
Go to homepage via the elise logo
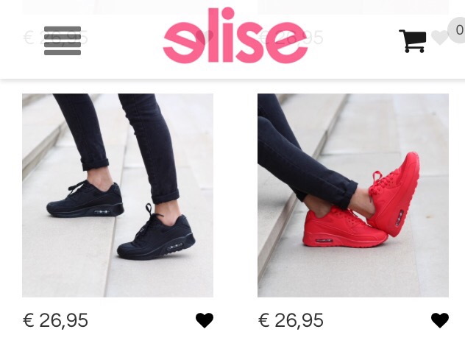click(x=235, y=35)
